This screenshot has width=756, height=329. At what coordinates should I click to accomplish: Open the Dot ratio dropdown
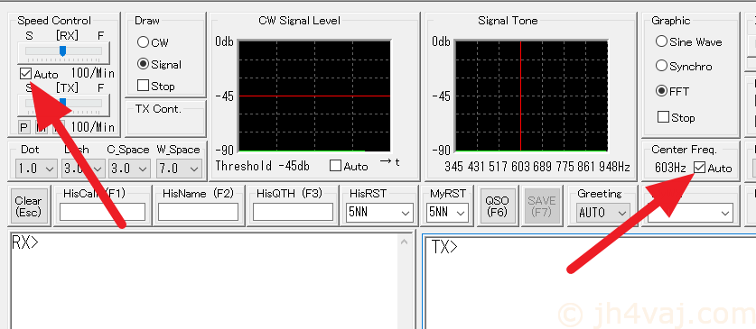click(36, 169)
